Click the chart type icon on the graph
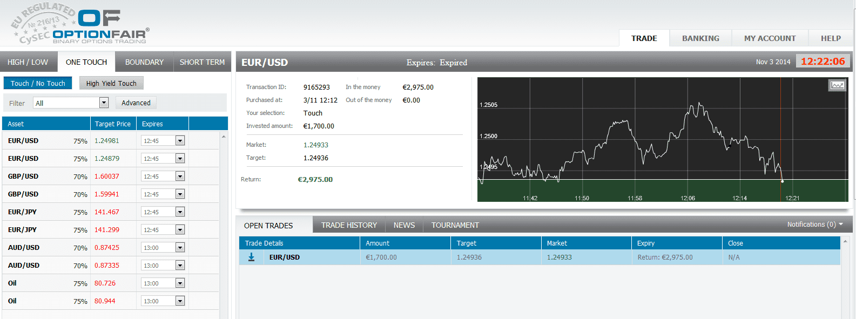This screenshot has width=856, height=319. [x=837, y=85]
